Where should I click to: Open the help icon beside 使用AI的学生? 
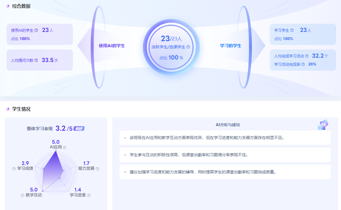[x=36, y=31]
